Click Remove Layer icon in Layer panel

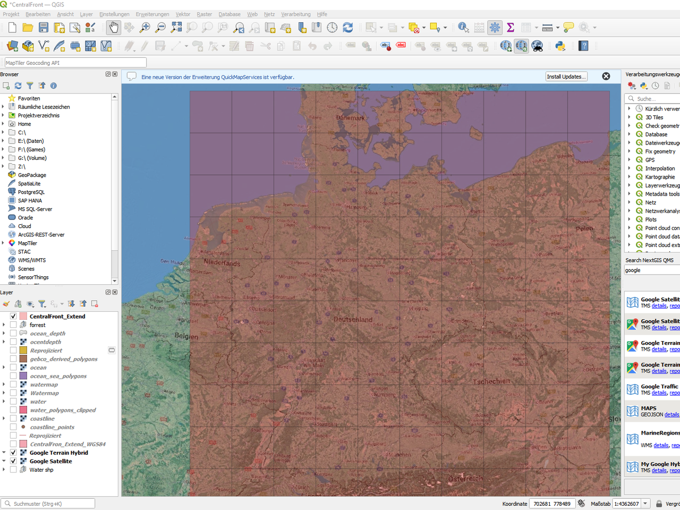(x=95, y=304)
